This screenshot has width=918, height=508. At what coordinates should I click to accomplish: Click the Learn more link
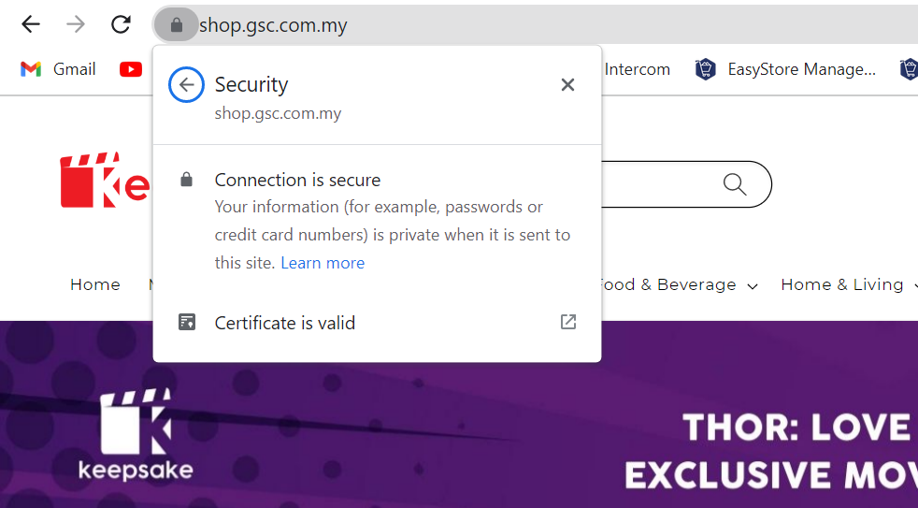point(323,263)
